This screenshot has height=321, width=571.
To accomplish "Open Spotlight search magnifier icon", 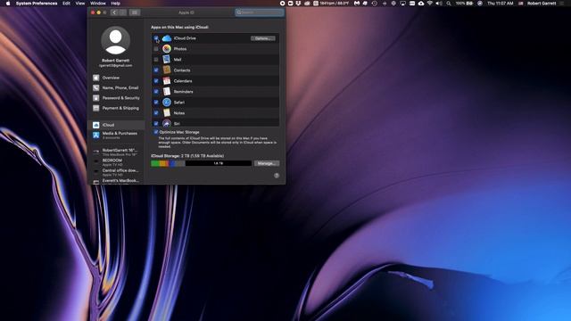I will click(x=449, y=4).
